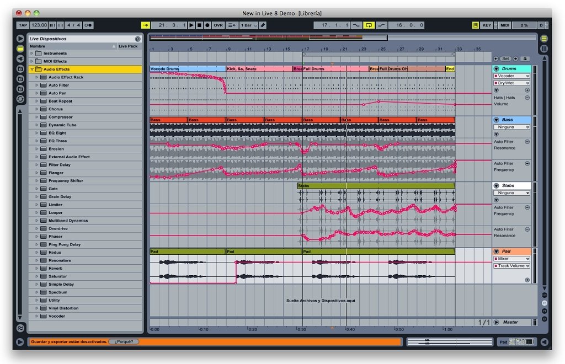The width and height of the screenshot is (565, 364).
Task: Open the Hot-Swap browser icon
Action: click(20, 99)
